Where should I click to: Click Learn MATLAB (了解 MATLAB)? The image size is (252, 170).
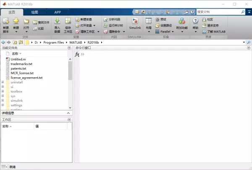point(214,31)
